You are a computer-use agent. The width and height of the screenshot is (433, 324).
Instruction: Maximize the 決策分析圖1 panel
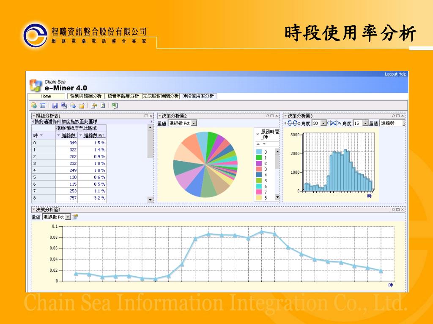click(x=398, y=210)
